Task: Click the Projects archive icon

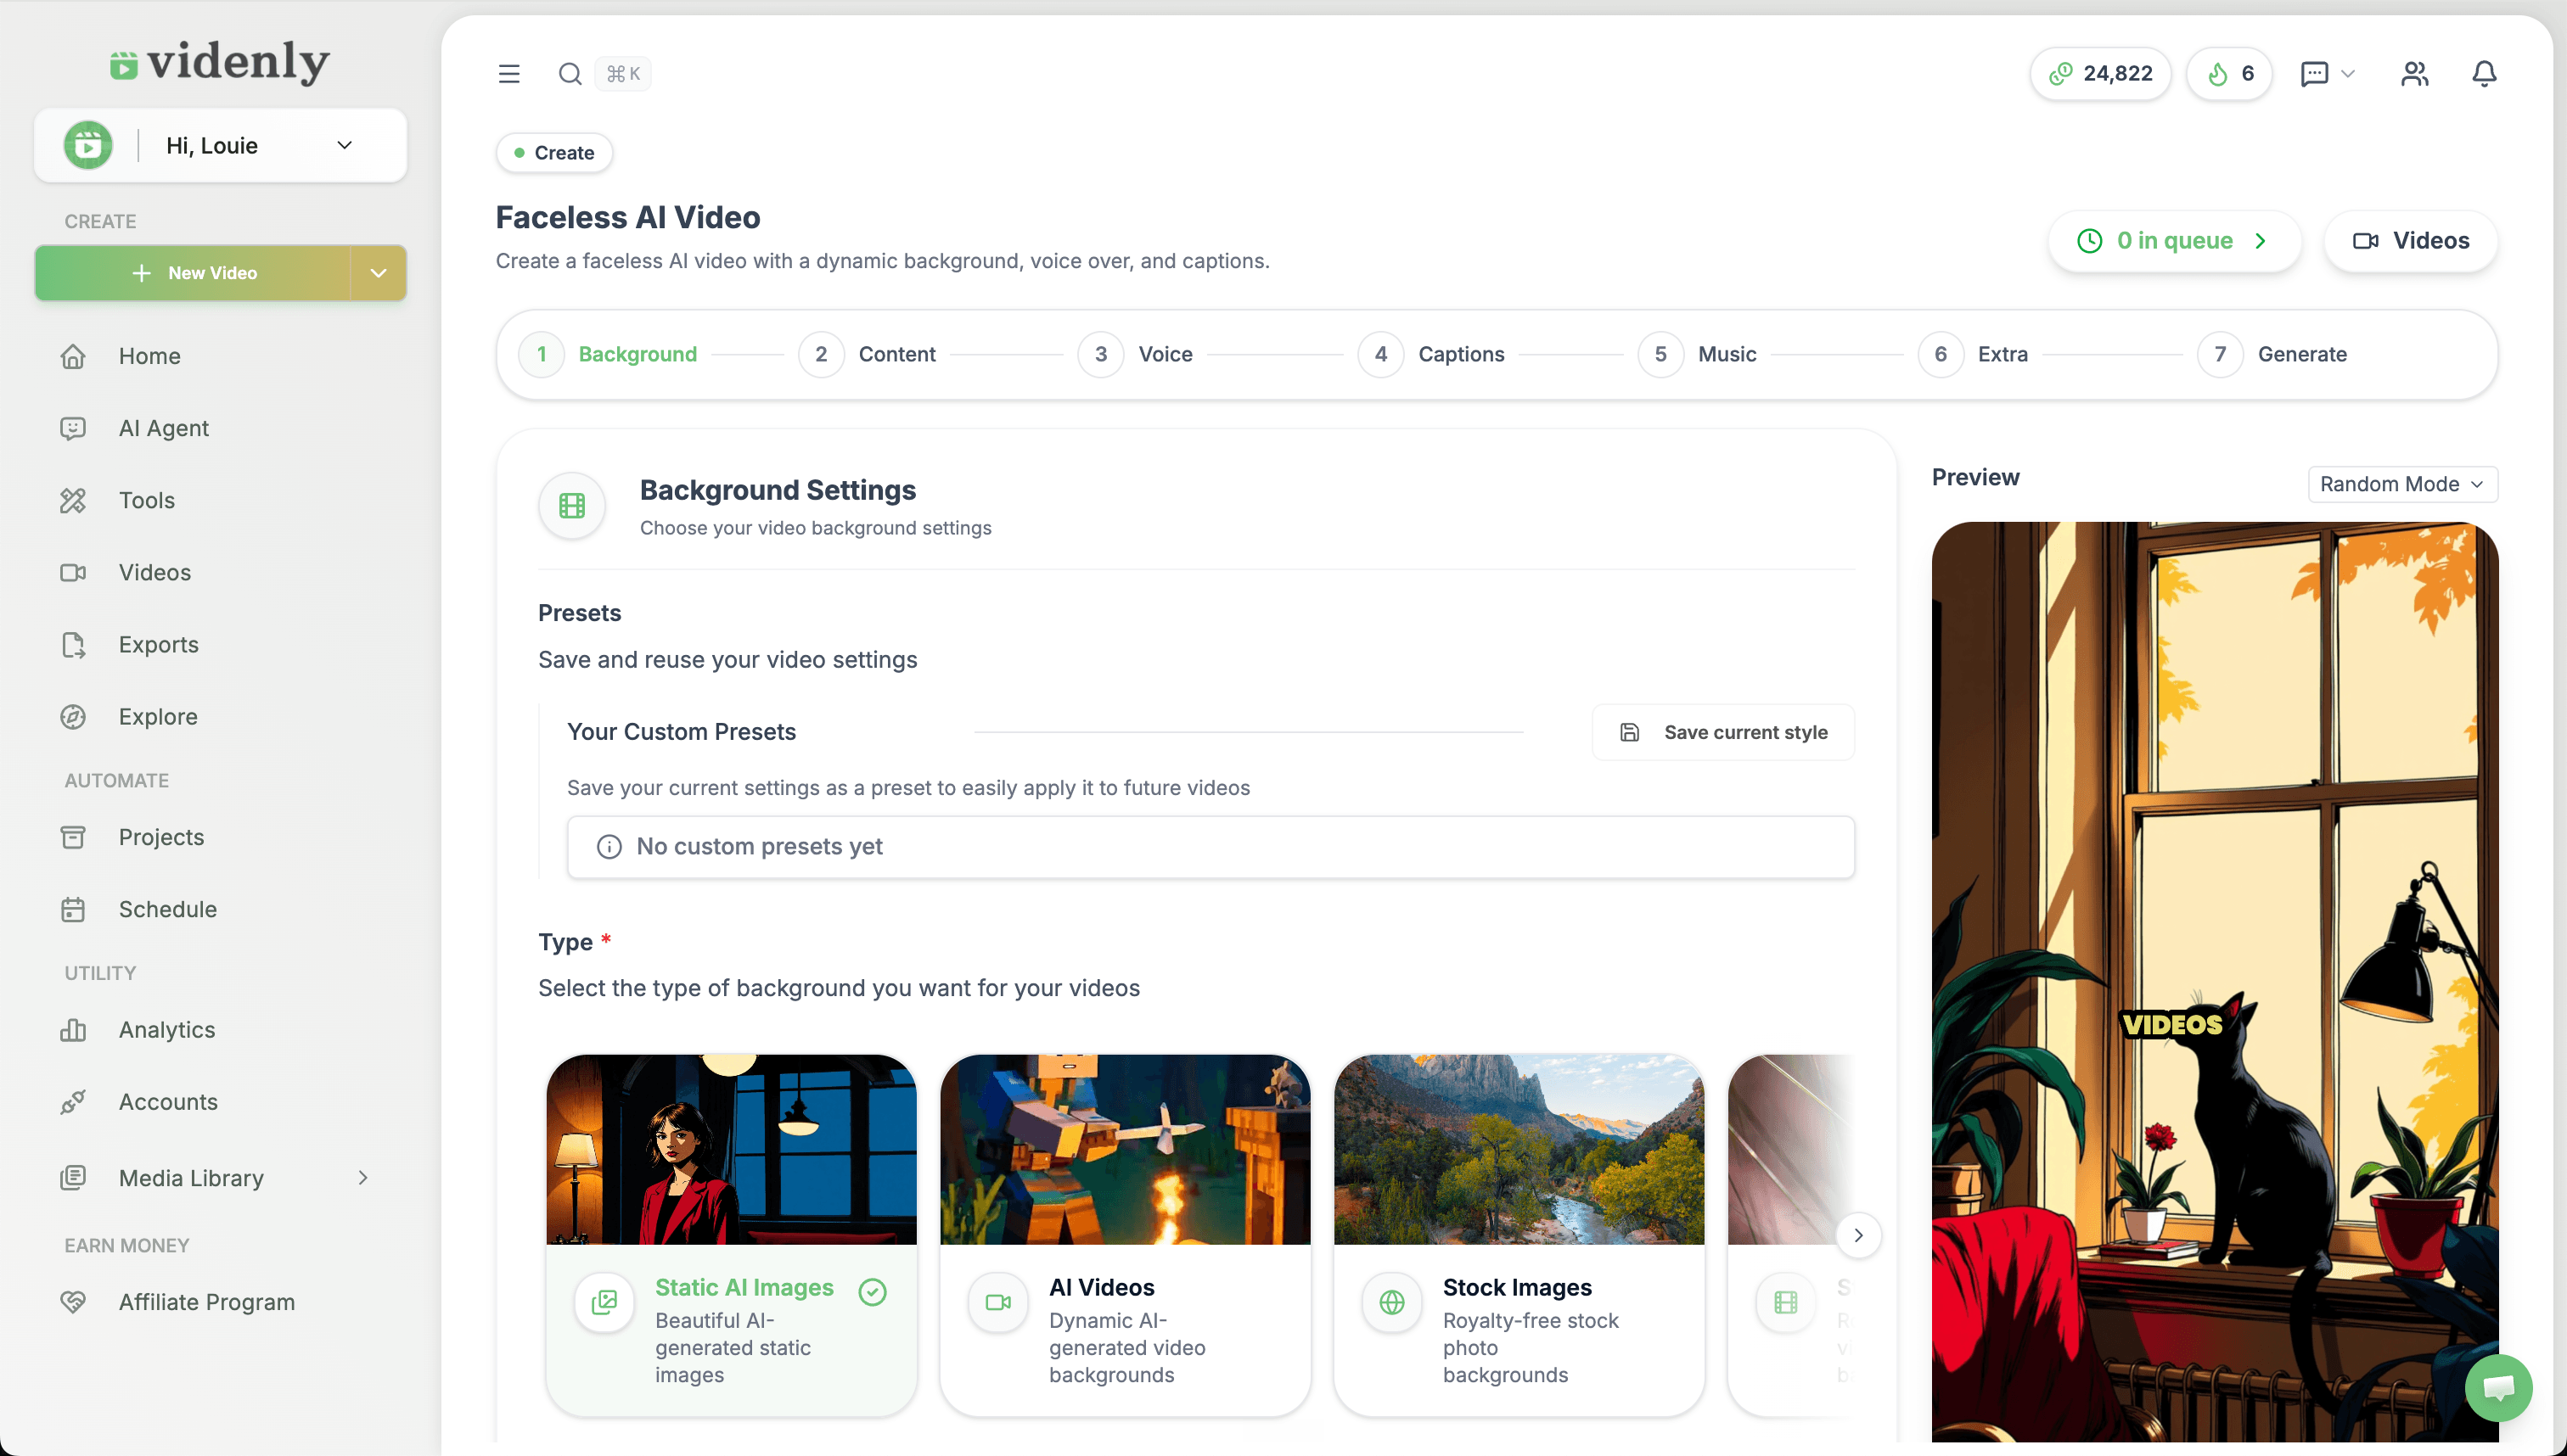Action: pos(73,837)
